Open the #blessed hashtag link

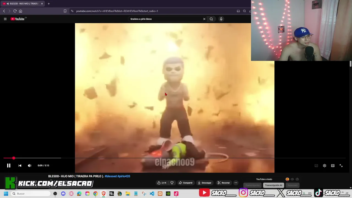[x=111, y=176]
